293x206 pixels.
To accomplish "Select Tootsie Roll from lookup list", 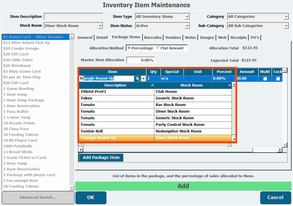I will 116,131.
